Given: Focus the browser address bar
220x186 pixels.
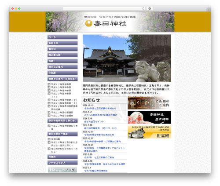Looking at the screenshot, I should tap(104, 9).
